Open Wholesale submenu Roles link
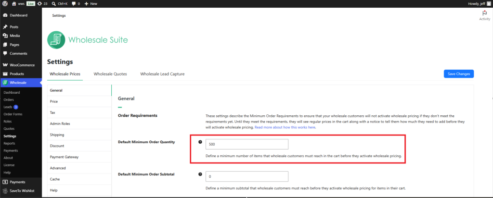The image size is (493, 198). click(8, 122)
